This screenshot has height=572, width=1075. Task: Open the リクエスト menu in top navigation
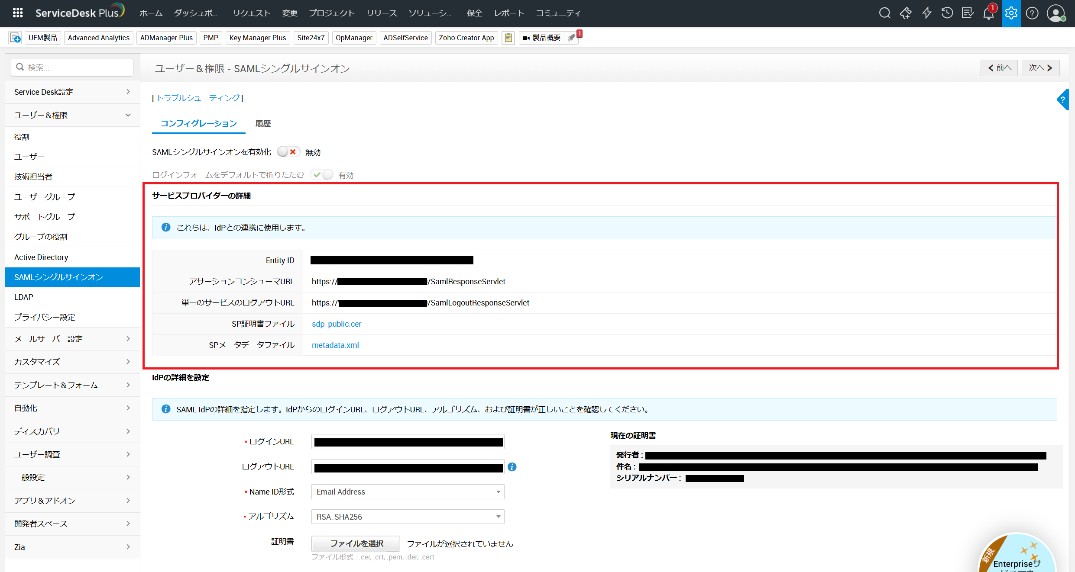(251, 13)
